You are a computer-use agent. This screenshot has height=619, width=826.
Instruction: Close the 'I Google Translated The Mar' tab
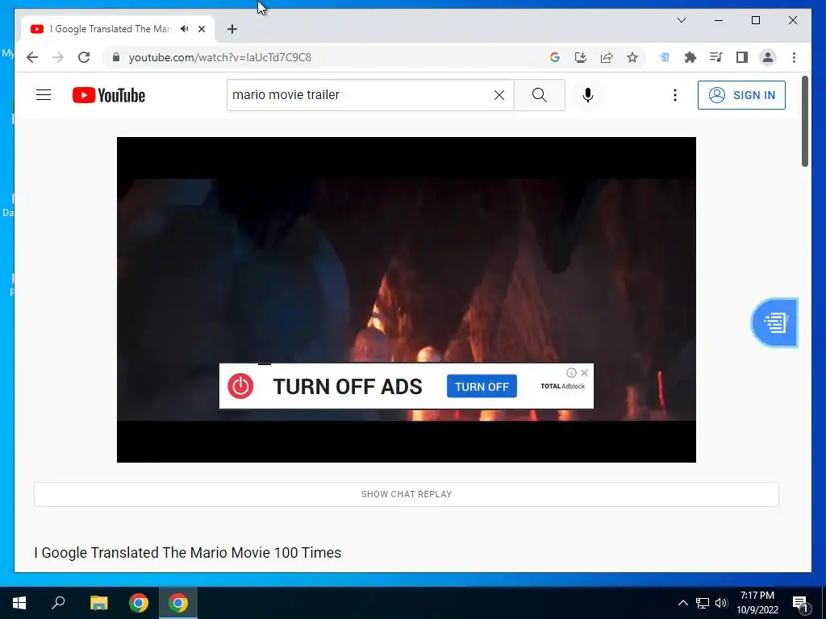point(201,29)
